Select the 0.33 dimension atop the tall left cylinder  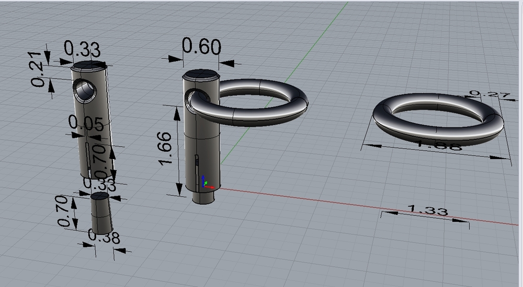click(x=82, y=50)
